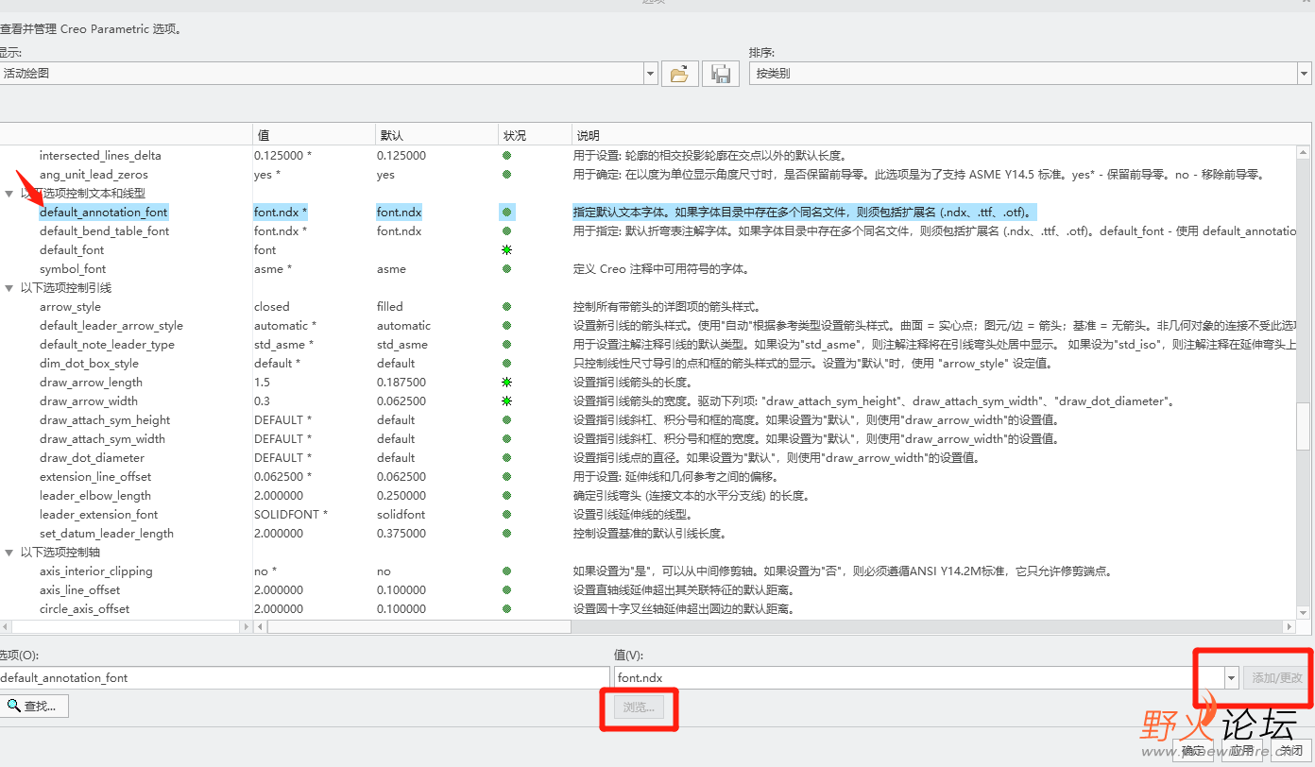Viewport: 1315px width, 767px height.
Task: Select the leader_elbow_length option
Action: [x=95, y=495]
